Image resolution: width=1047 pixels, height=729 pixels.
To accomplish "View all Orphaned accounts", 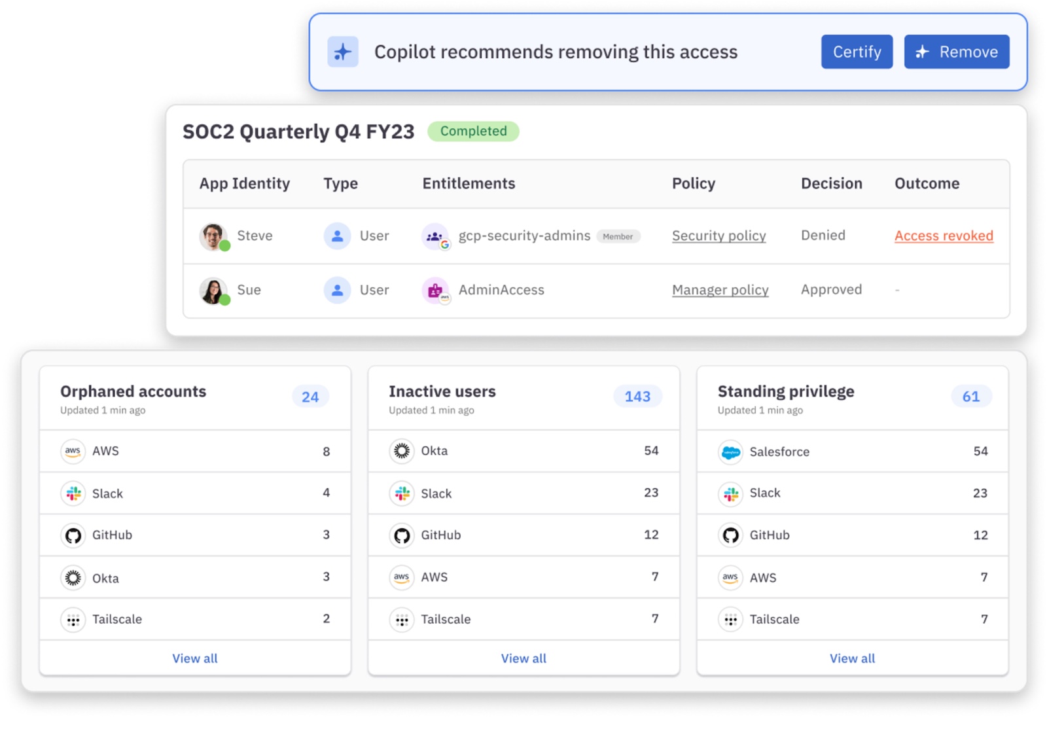I will click(x=195, y=658).
